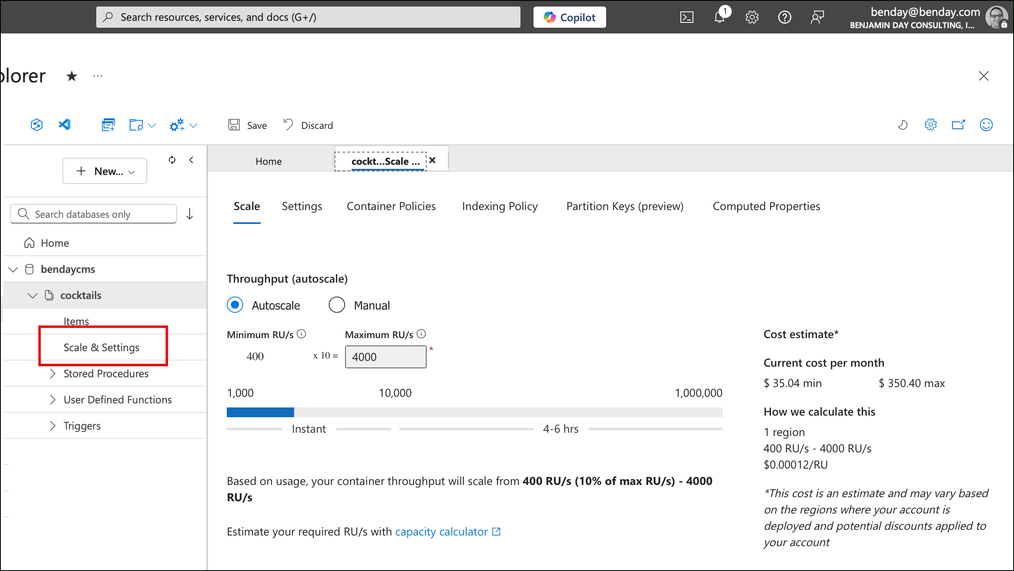1014x571 pixels.
Task: Open container in Visual Studio Code
Action: [64, 125]
